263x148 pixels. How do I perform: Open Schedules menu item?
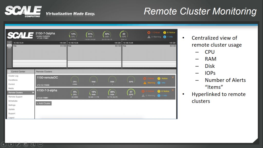(x=13, y=101)
